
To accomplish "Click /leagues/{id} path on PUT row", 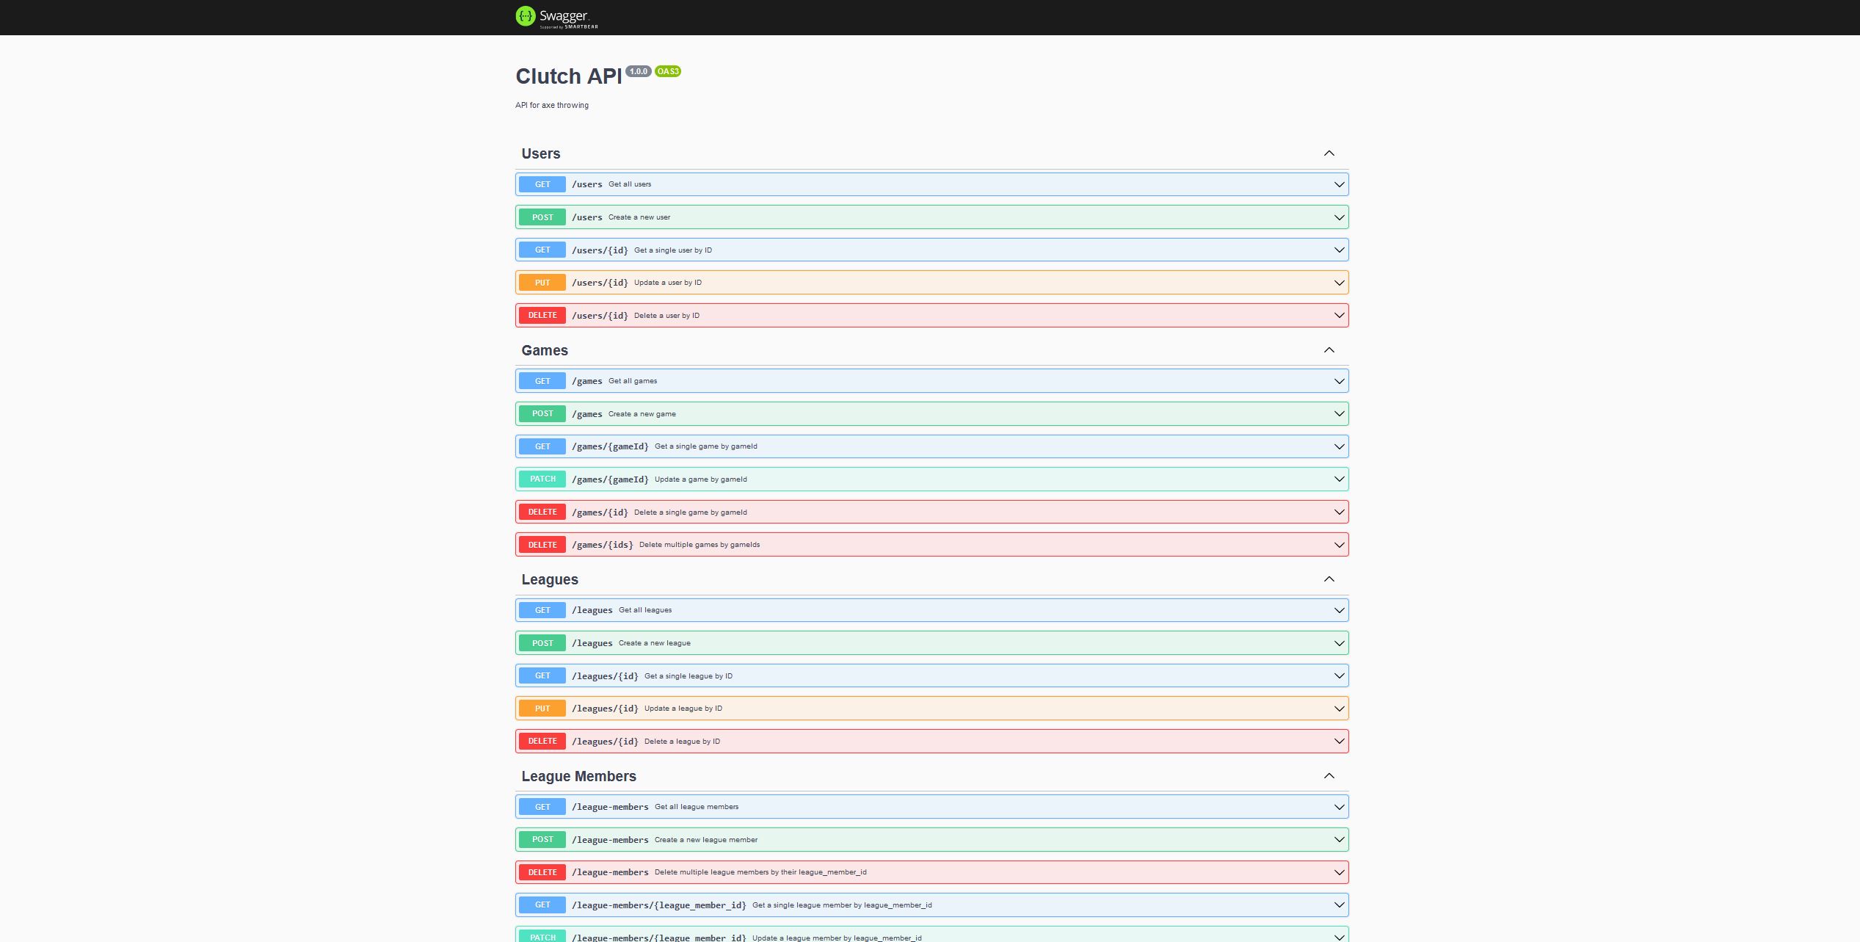I will 605,709.
